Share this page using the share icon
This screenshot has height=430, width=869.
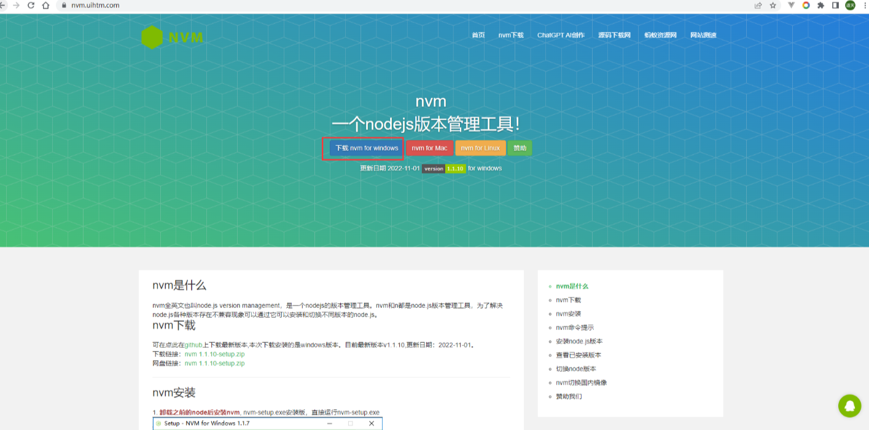point(758,5)
